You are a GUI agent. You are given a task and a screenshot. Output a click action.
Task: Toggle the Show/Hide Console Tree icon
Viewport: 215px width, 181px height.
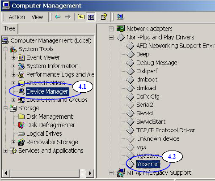(91, 17)
